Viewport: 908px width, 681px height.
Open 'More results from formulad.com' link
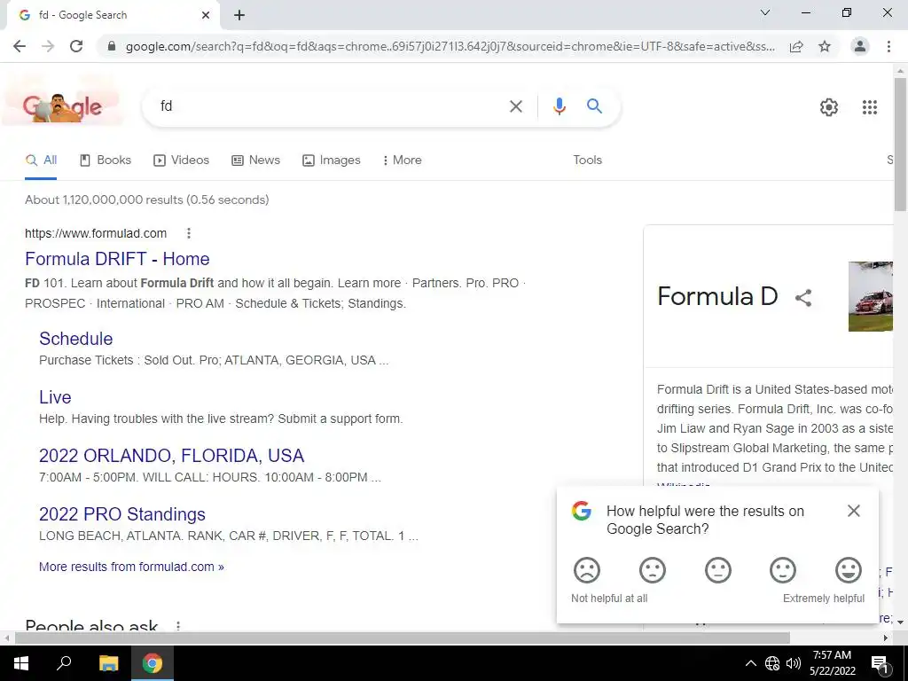click(131, 567)
